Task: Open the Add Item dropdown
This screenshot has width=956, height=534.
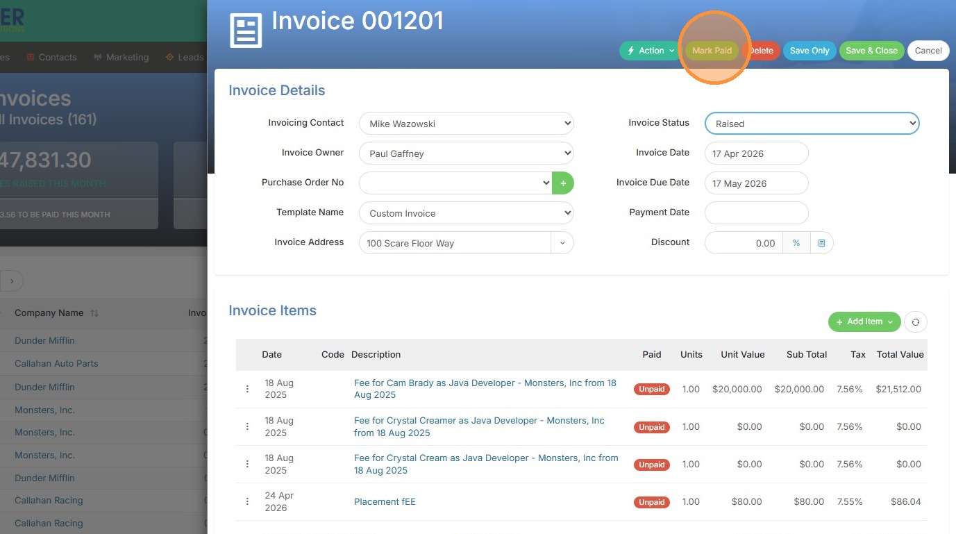Action: pos(864,322)
